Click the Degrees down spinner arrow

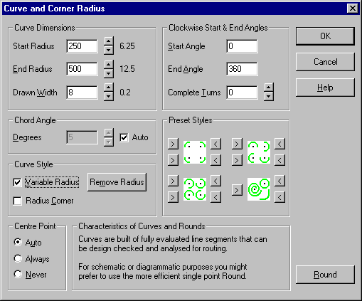tap(109, 142)
